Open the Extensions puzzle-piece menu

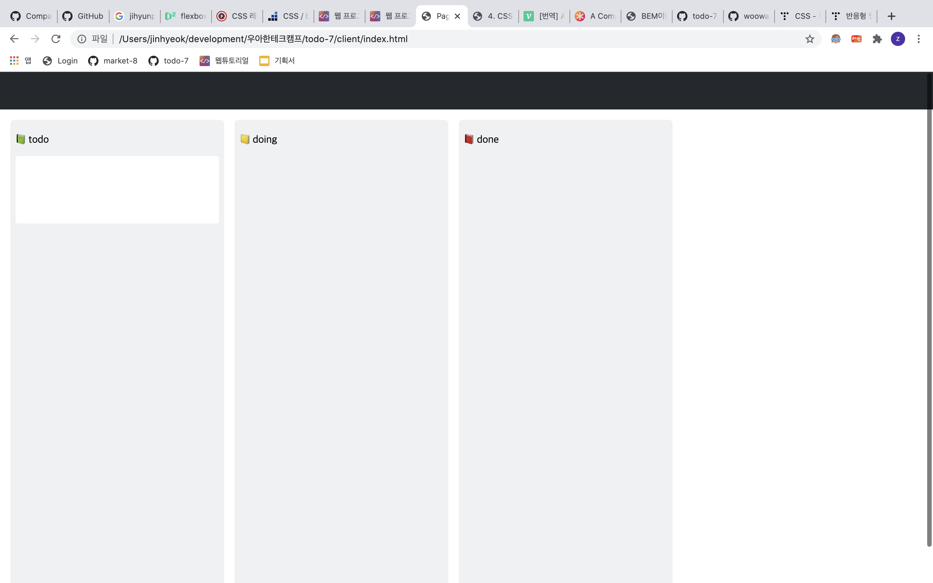pyautogui.click(x=877, y=39)
